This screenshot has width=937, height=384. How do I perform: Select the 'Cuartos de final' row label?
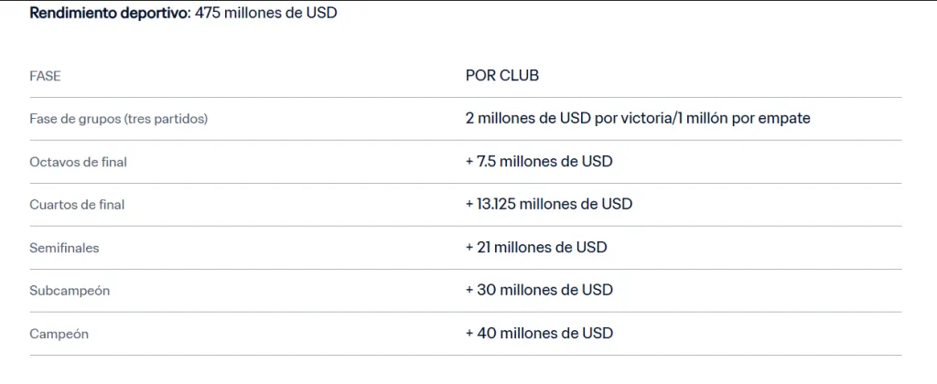tap(77, 205)
